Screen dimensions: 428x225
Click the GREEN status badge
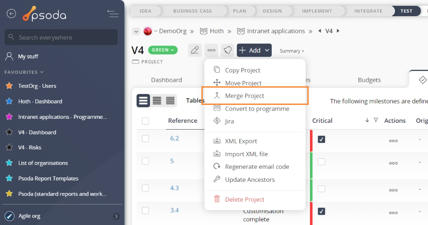point(162,50)
